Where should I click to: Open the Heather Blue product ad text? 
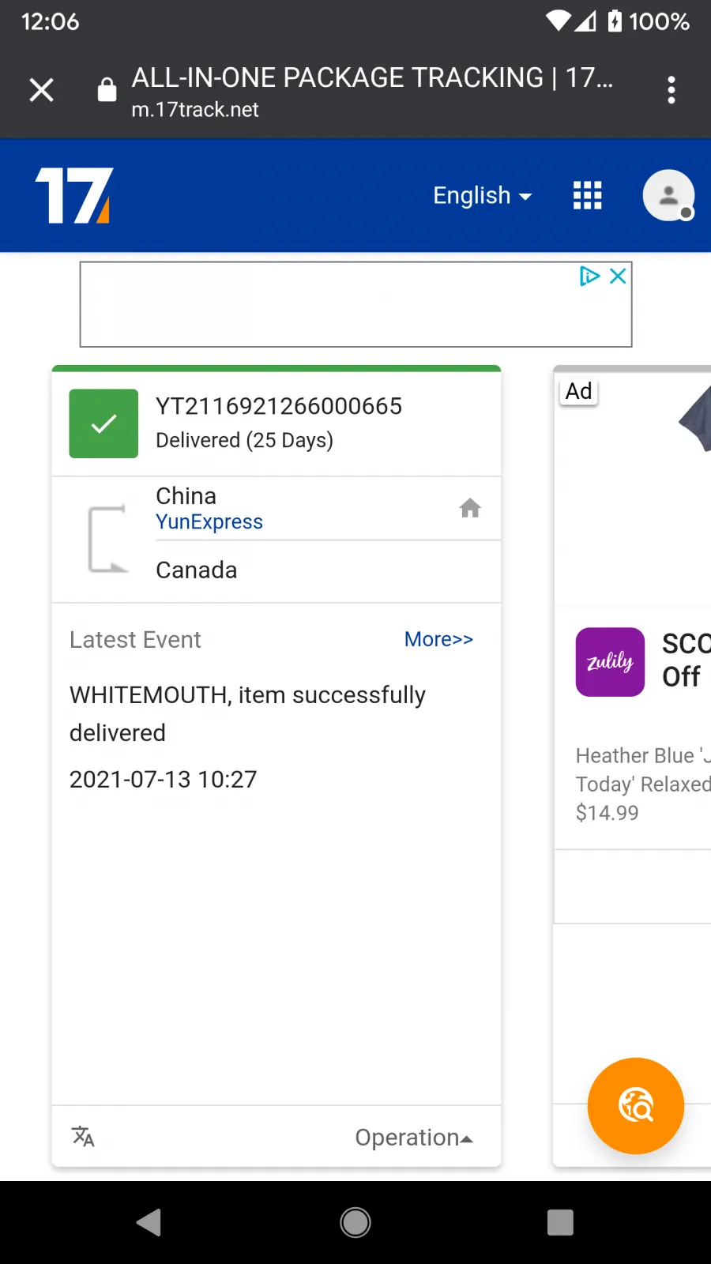pos(643,769)
